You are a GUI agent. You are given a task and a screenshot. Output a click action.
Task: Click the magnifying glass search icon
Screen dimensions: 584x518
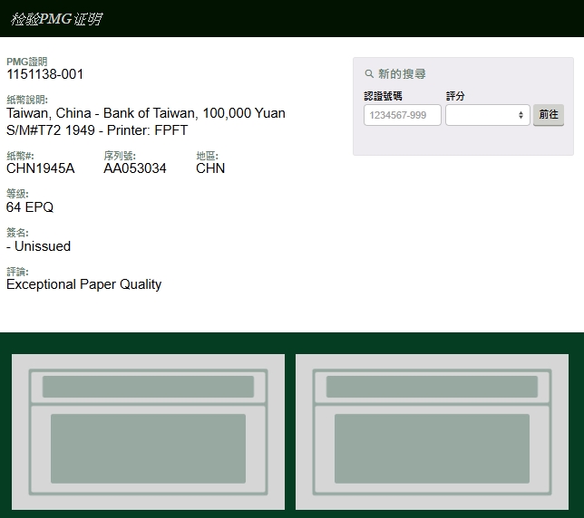click(369, 74)
